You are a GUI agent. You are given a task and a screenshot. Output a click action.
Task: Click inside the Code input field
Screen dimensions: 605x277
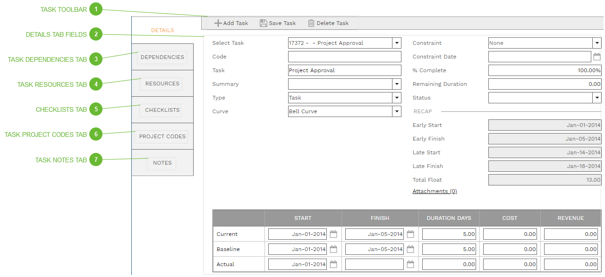(344, 57)
